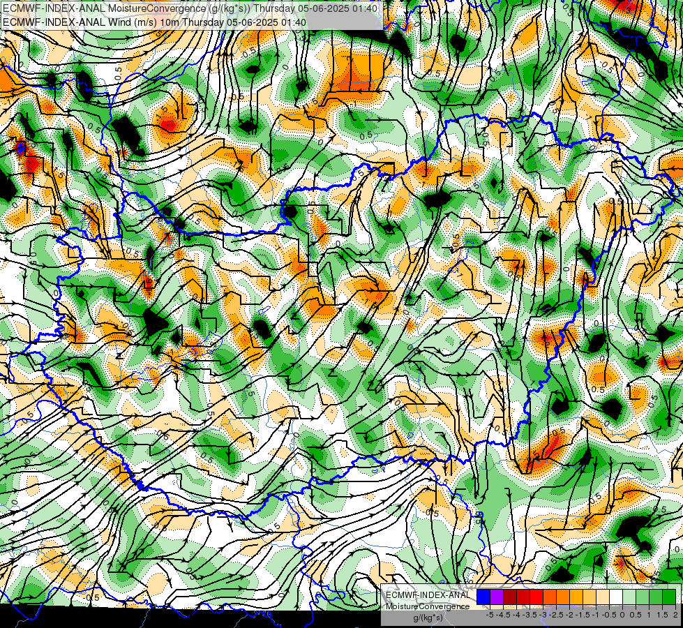Click the -4.5 tick value on legend
683x628 pixels.
pyautogui.click(x=503, y=615)
